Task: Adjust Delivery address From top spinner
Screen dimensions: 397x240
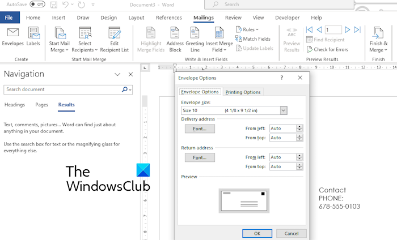Action: point(299,138)
